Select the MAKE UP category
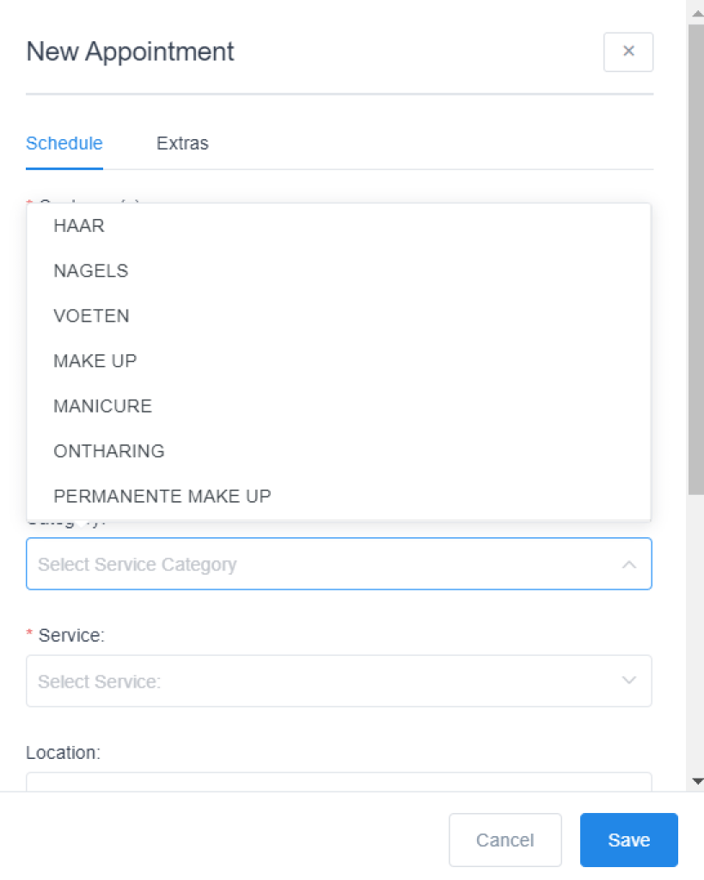Viewport: 704px width, 880px height. 95,361
